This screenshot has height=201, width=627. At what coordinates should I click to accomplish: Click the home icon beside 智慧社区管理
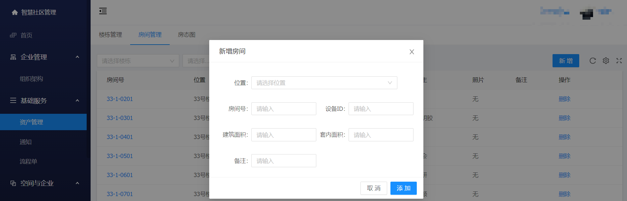[14, 12]
